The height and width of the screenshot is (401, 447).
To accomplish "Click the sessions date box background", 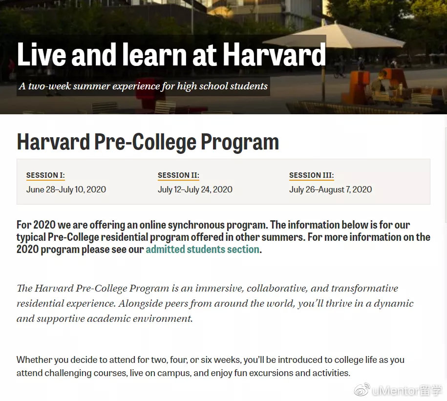I will pyautogui.click(x=223, y=182).
